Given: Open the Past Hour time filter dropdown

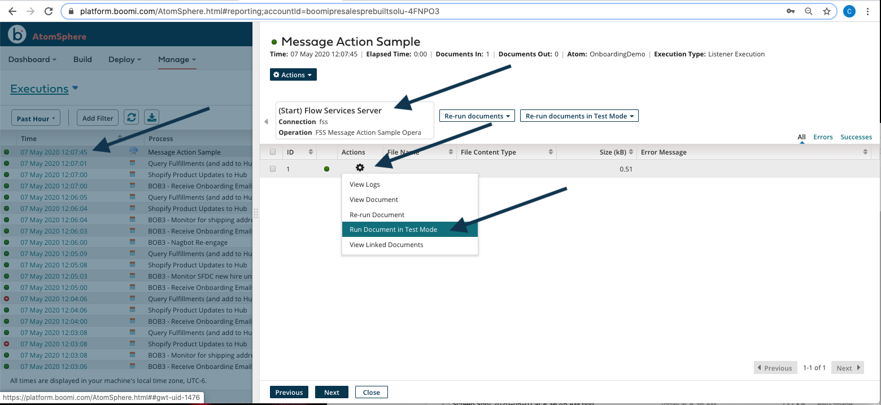Looking at the screenshot, I should (x=36, y=118).
